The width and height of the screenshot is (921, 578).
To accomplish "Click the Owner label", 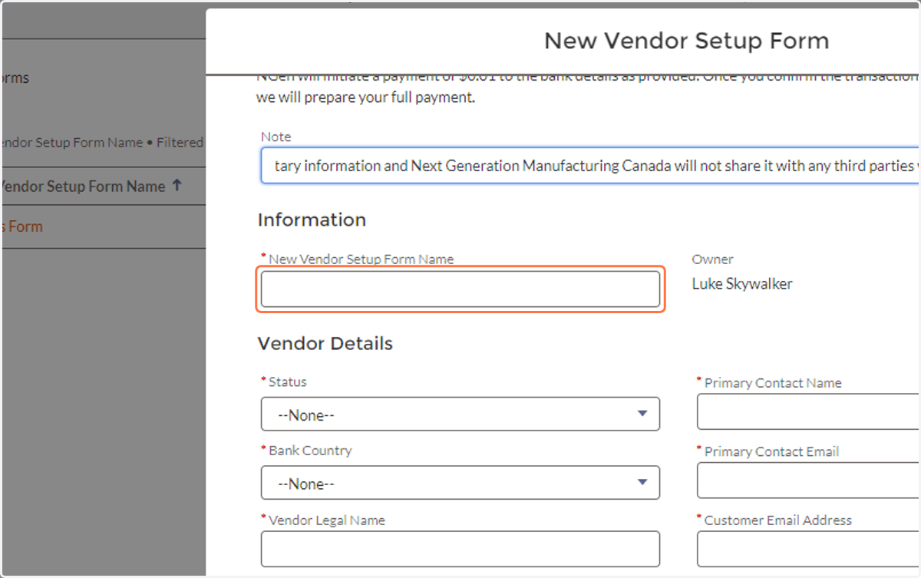I will (713, 259).
